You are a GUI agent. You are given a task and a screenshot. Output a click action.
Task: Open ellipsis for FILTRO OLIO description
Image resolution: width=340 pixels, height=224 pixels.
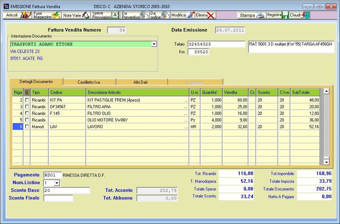pyautogui.click(x=186, y=113)
